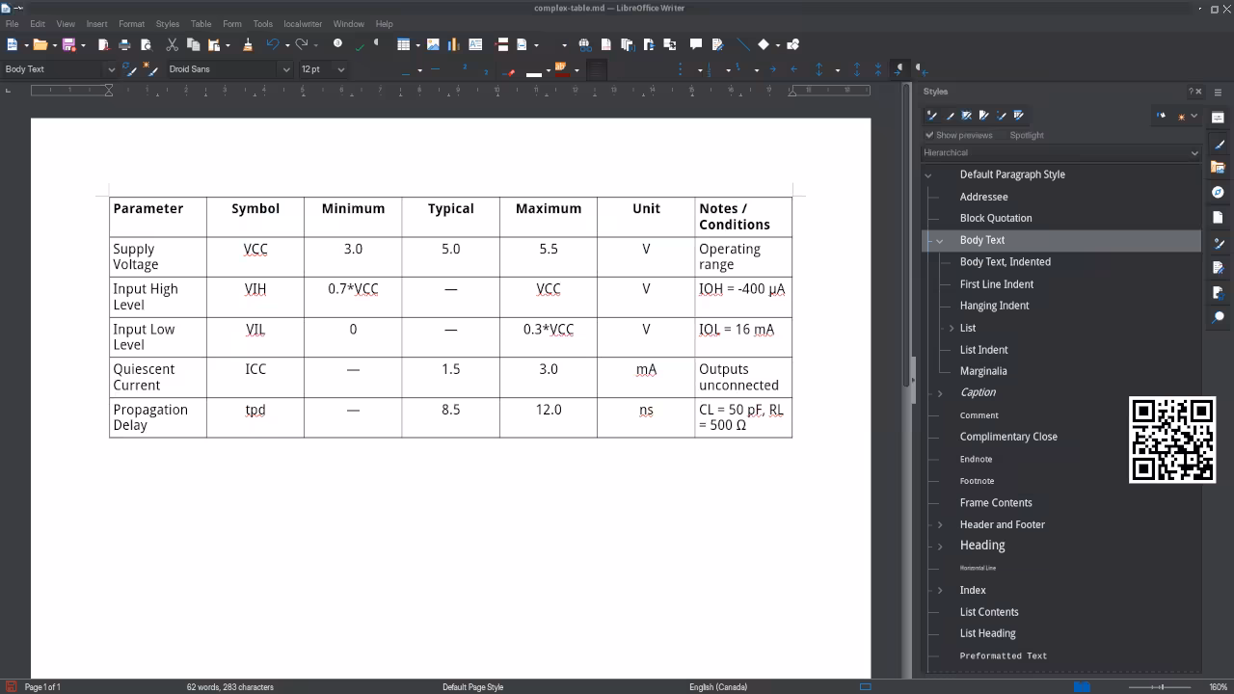This screenshot has height=694, width=1234.
Task: Click the Supply Voltage table cell
Action: [x=158, y=256]
